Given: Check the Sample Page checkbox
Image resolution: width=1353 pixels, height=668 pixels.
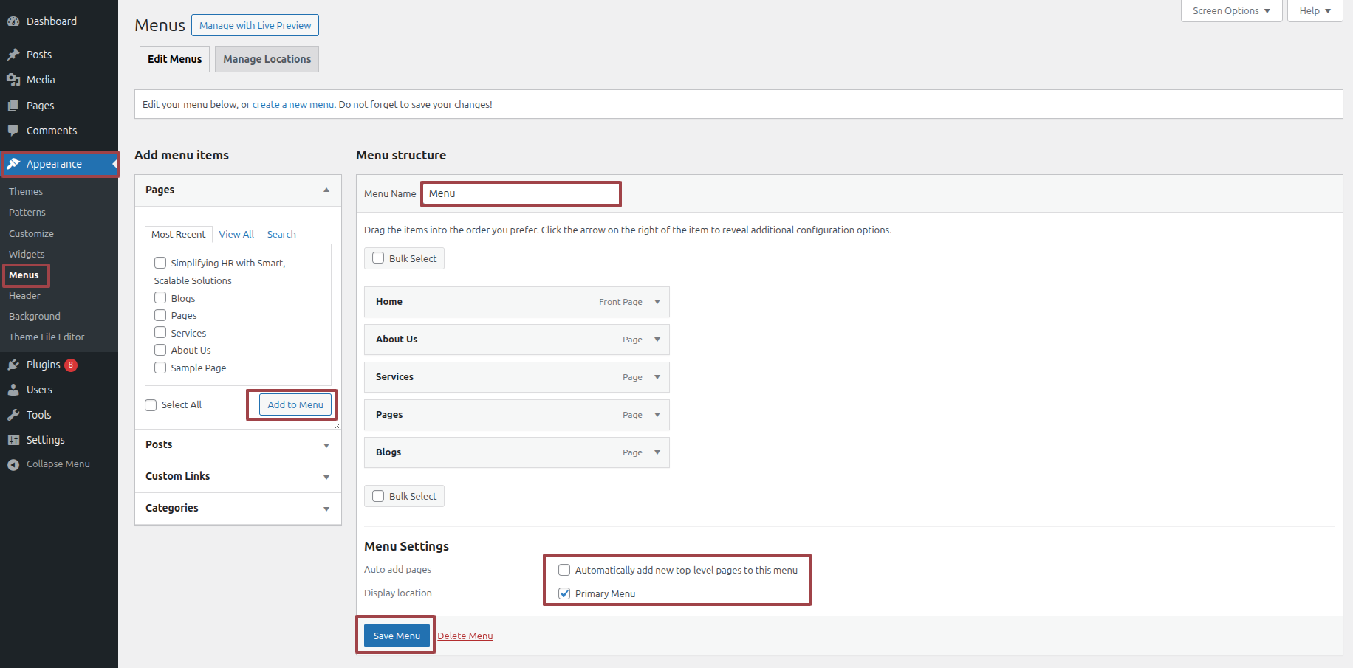Looking at the screenshot, I should tap(160, 368).
